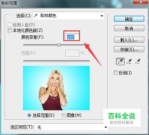Click the 颜色容差(F) value field
This screenshot has width=149, height=135.
72,37
